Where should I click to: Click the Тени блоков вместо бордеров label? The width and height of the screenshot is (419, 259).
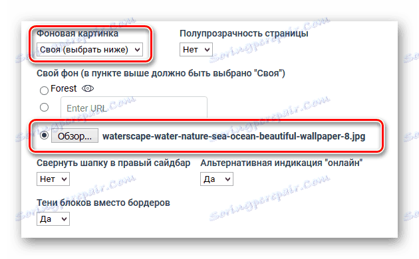[x=103, y=203]
